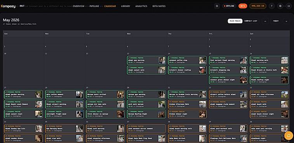Open the OVERVIEW tab
This screenshot has height=143, width=294.
[78, 6]
